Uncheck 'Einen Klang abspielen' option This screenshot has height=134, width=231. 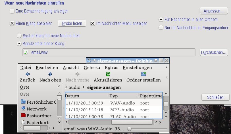click(12, 24)
